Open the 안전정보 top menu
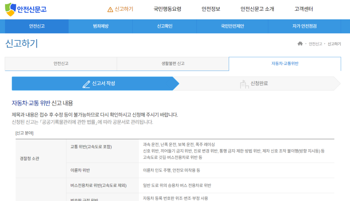Screen dimensions: 350x201 211,9
